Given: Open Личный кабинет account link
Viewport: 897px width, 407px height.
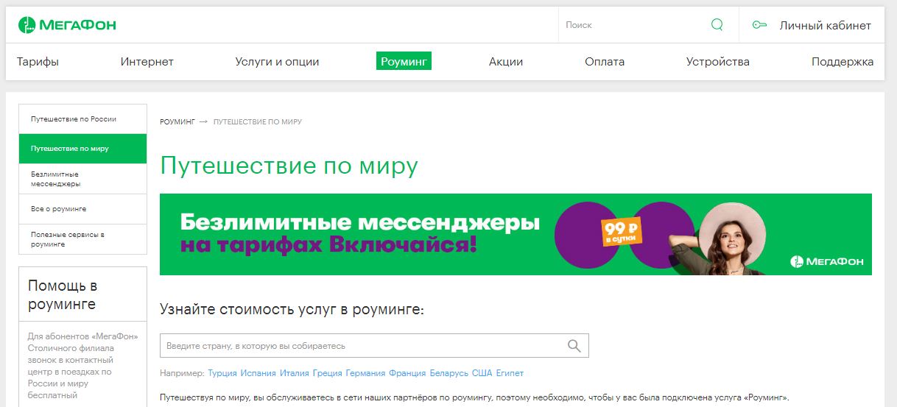Looking at the screenshot, I should (825, 25).
